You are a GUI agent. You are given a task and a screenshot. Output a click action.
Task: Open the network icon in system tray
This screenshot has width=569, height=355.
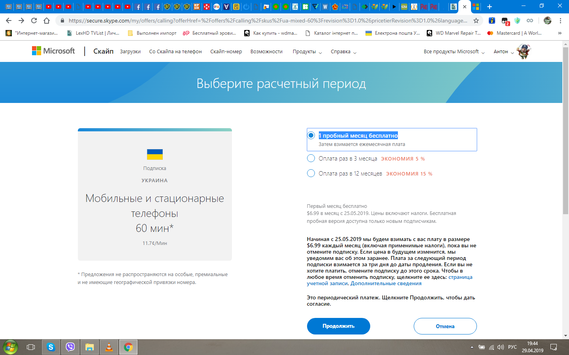(x=492, y=347)
